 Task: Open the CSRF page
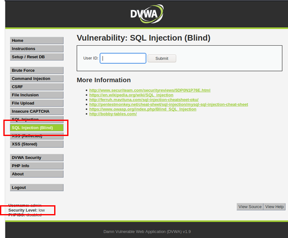coord(37,86)
